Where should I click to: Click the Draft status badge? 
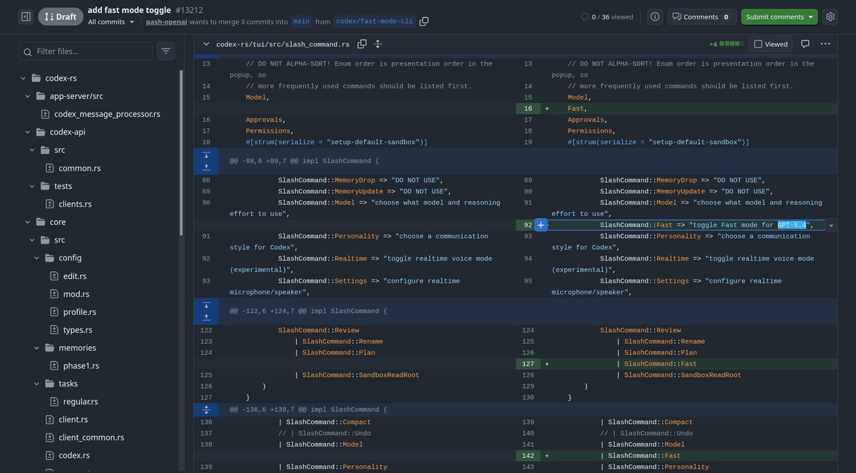[x=61, y=16]
